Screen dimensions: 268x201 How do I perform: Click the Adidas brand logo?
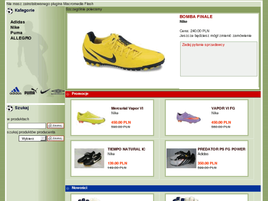tap(15, 91)
